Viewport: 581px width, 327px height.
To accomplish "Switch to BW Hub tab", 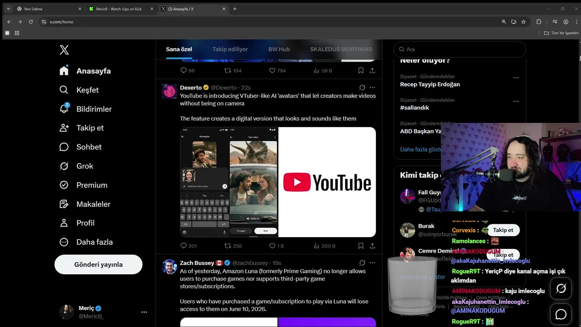I will 279,49.
